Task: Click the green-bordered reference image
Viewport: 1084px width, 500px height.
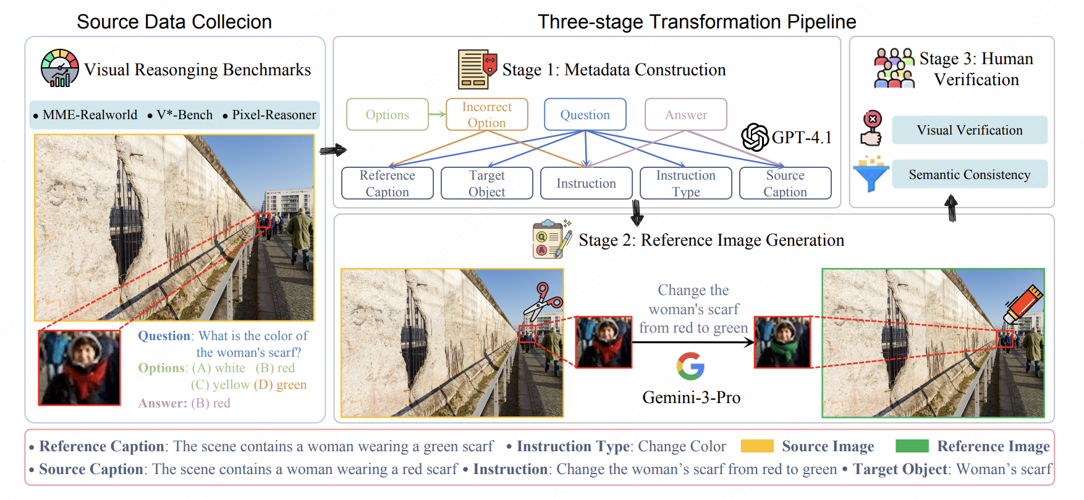Action: [933, 343]
